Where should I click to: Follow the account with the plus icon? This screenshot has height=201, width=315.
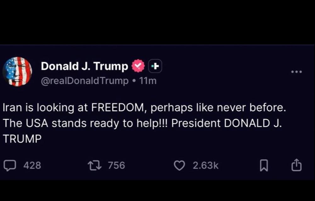(x=155, y=66)
